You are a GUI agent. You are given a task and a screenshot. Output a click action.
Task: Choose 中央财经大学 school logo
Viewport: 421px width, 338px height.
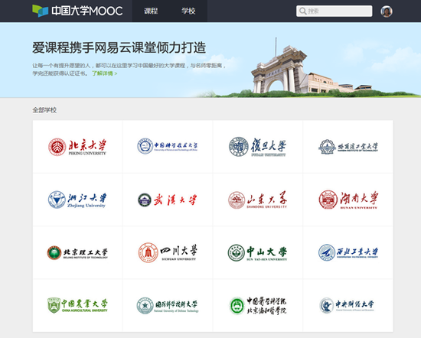tap(347, 305)
